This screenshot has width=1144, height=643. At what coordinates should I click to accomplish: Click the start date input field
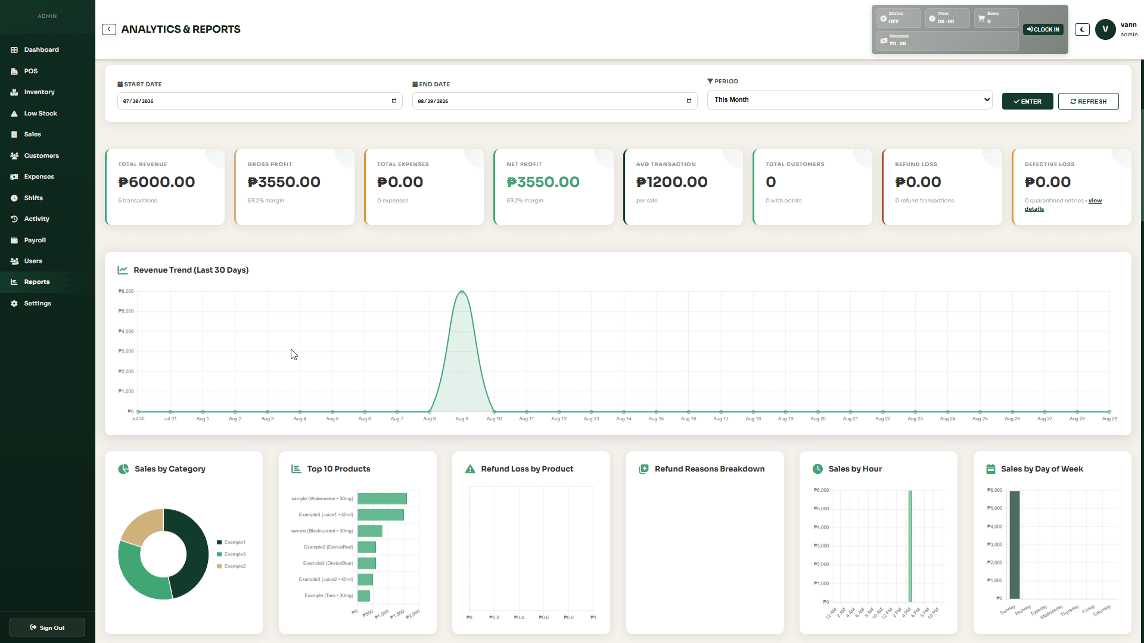tap(260, 101)
